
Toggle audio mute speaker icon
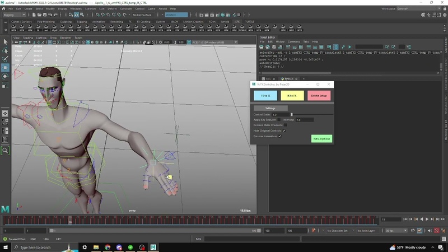[x=430, y=230]
